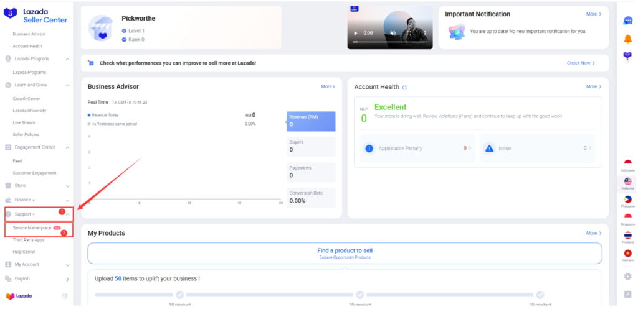
Task: Refresh the Account Health panel
Action: [404, 87]
